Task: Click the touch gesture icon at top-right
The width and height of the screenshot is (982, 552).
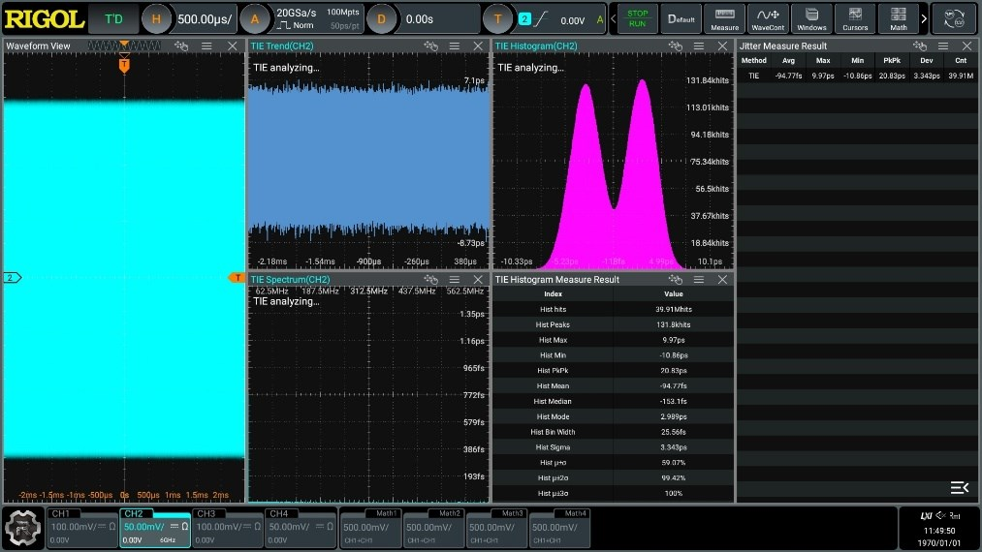Action: pyautogui.click(x=955, y=18)
